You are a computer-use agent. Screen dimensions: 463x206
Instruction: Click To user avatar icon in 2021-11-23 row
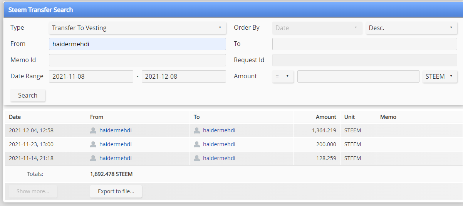197,144
